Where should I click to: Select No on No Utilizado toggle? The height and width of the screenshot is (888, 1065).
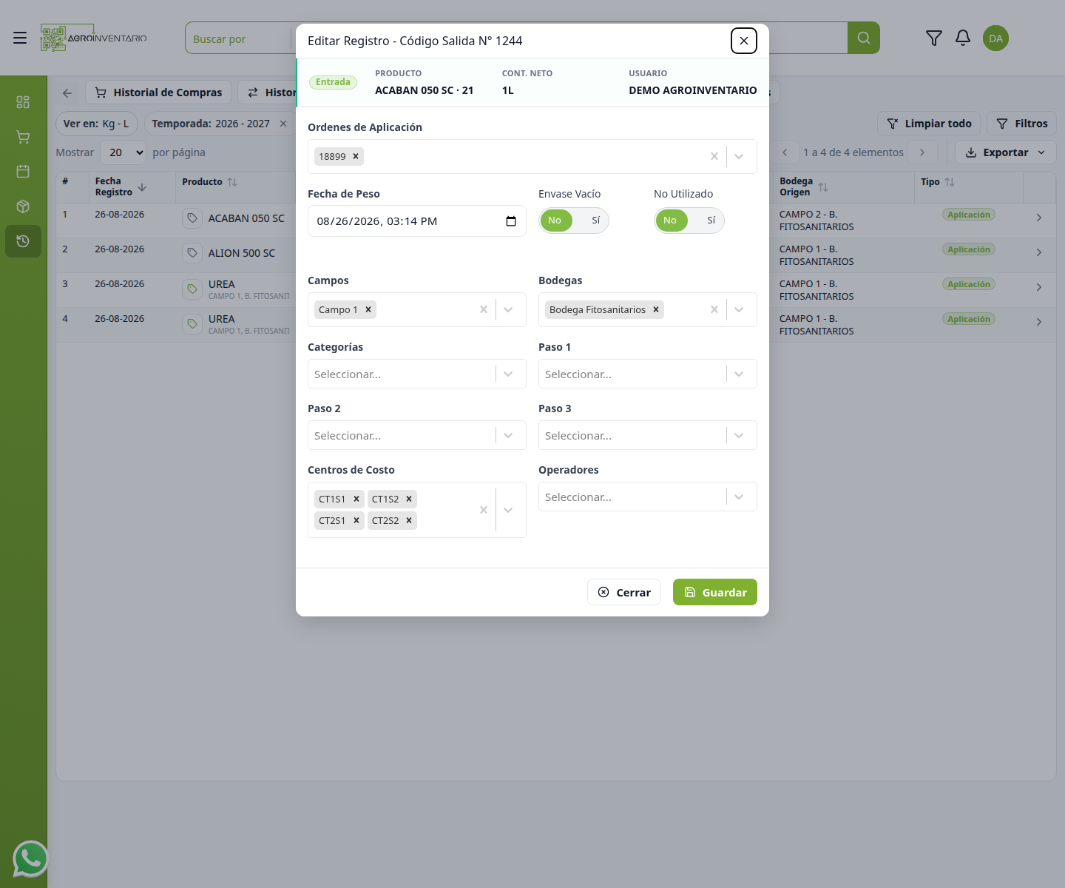(671, 221)
